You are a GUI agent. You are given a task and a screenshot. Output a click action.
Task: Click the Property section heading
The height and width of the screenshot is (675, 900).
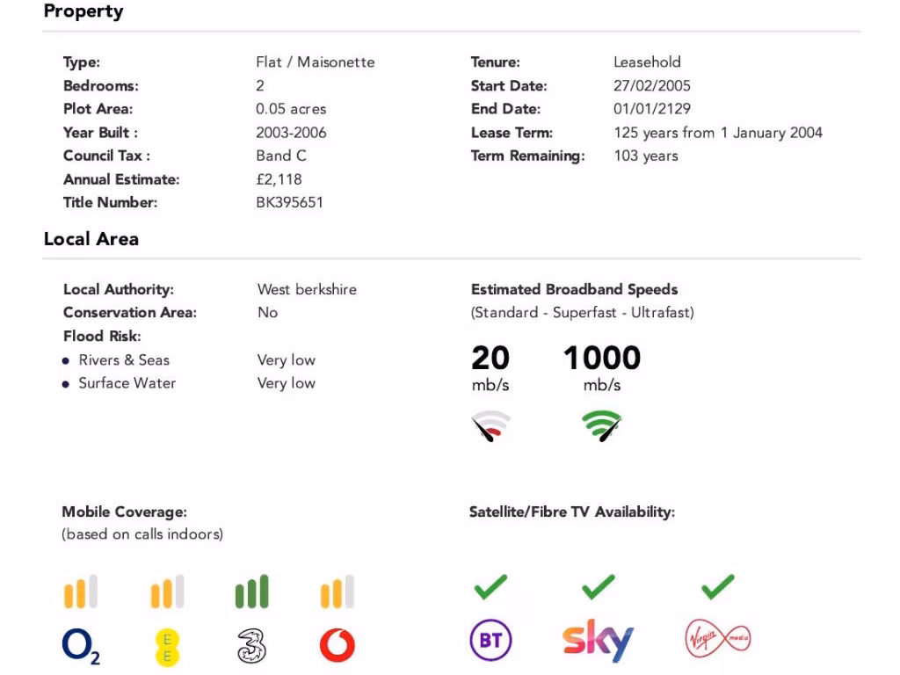83,11
